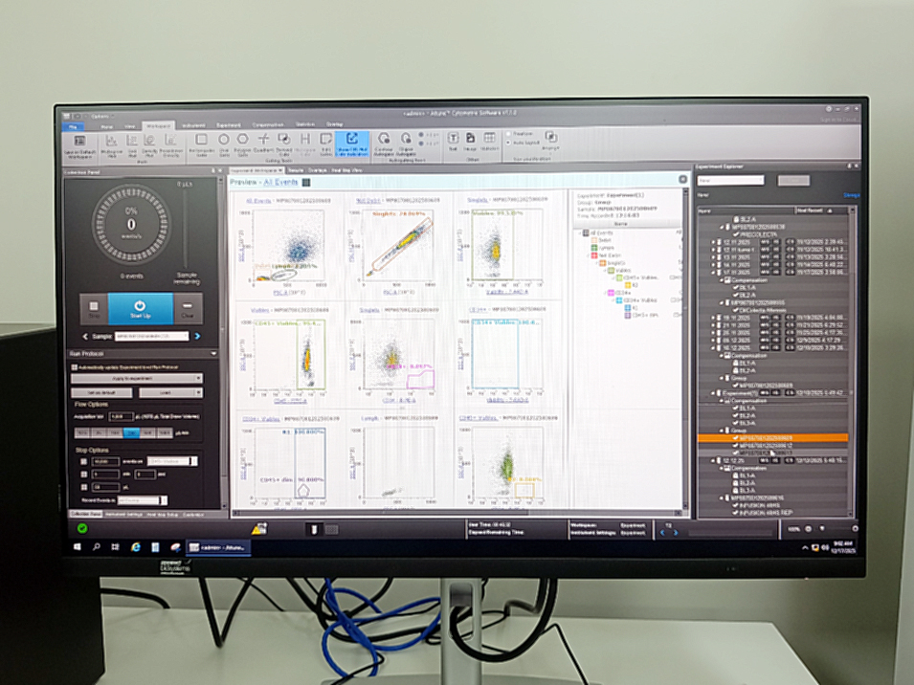Click Save as Default Workspace icon
Screen dimensions: 914x685
tap(79, 143)
